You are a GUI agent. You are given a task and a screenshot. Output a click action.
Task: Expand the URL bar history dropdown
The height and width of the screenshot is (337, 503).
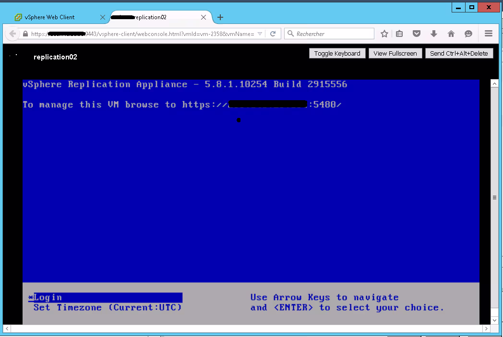click(260, 34)
